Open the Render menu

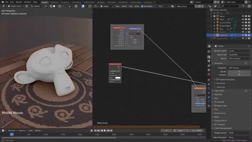(19, 2)
